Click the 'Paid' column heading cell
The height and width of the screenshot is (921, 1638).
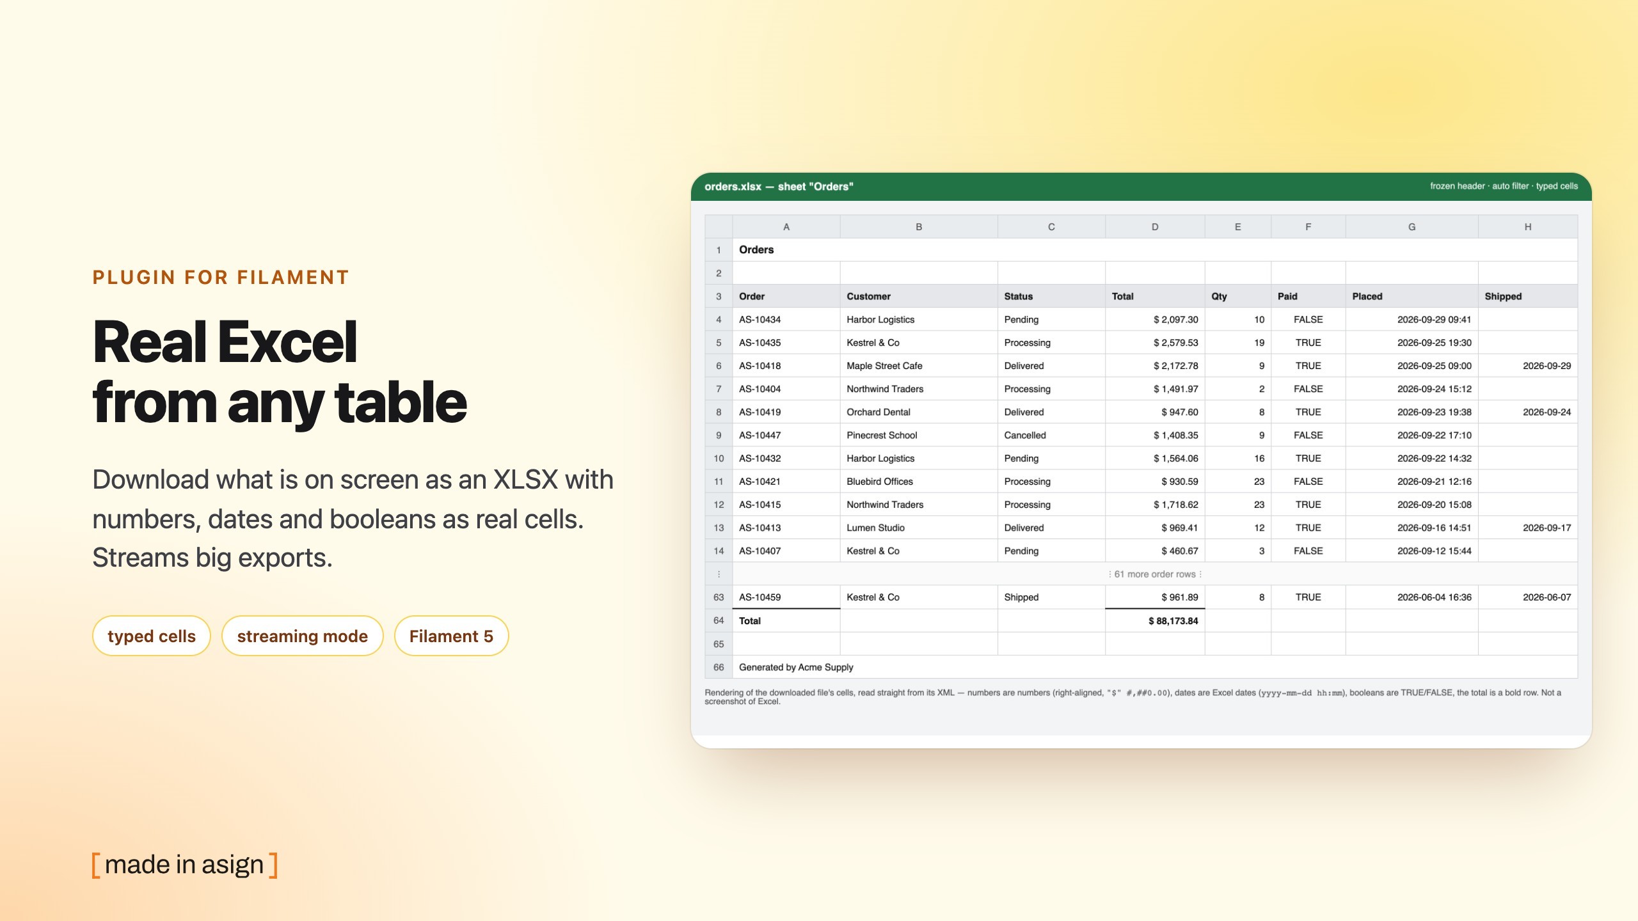point(1308,296)
